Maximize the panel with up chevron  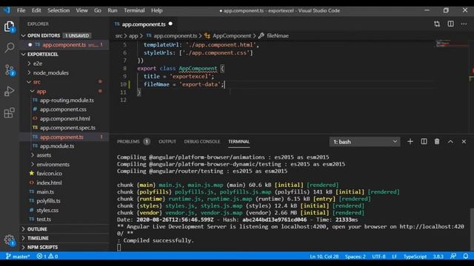pyautogui.click(x=450, y=141)
